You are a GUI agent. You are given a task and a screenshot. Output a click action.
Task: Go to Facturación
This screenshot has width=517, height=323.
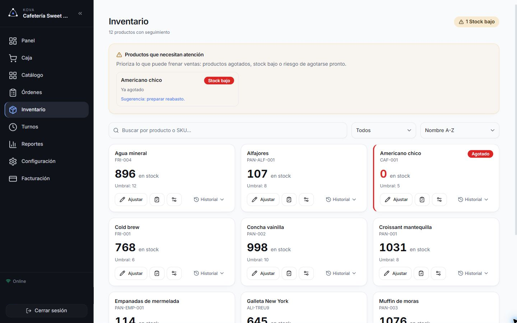(x=47, y=178)
